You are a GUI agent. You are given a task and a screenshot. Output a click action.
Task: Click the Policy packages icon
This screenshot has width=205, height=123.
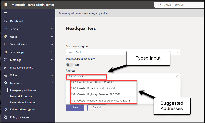(5, 117)
